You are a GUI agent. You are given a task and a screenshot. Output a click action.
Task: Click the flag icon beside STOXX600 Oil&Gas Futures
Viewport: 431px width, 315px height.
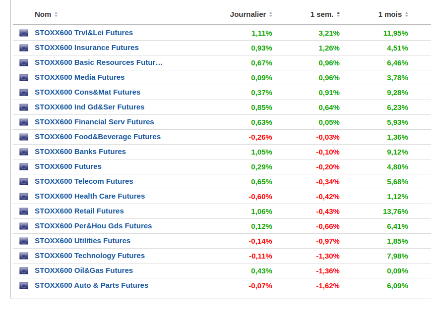[24, 271]
